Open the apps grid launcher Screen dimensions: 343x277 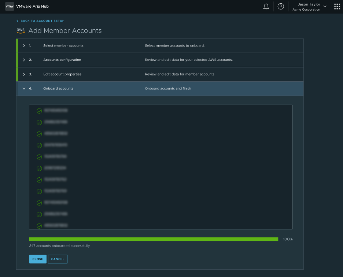337,7
